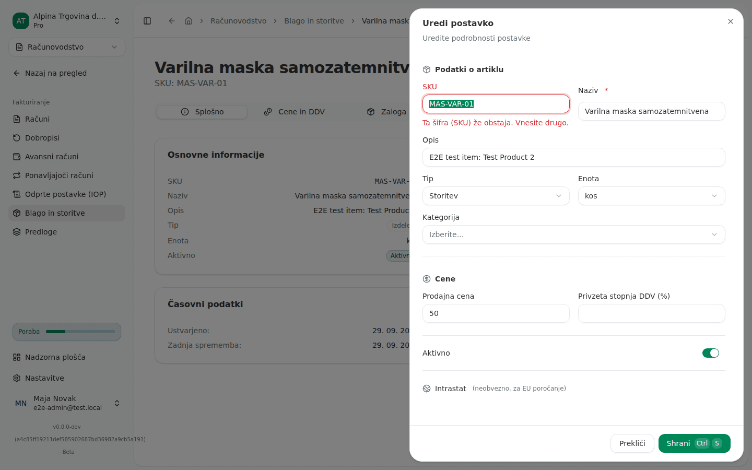Click the Naziv input field
This screenshot has width=752, height=470.
(652, 111)
